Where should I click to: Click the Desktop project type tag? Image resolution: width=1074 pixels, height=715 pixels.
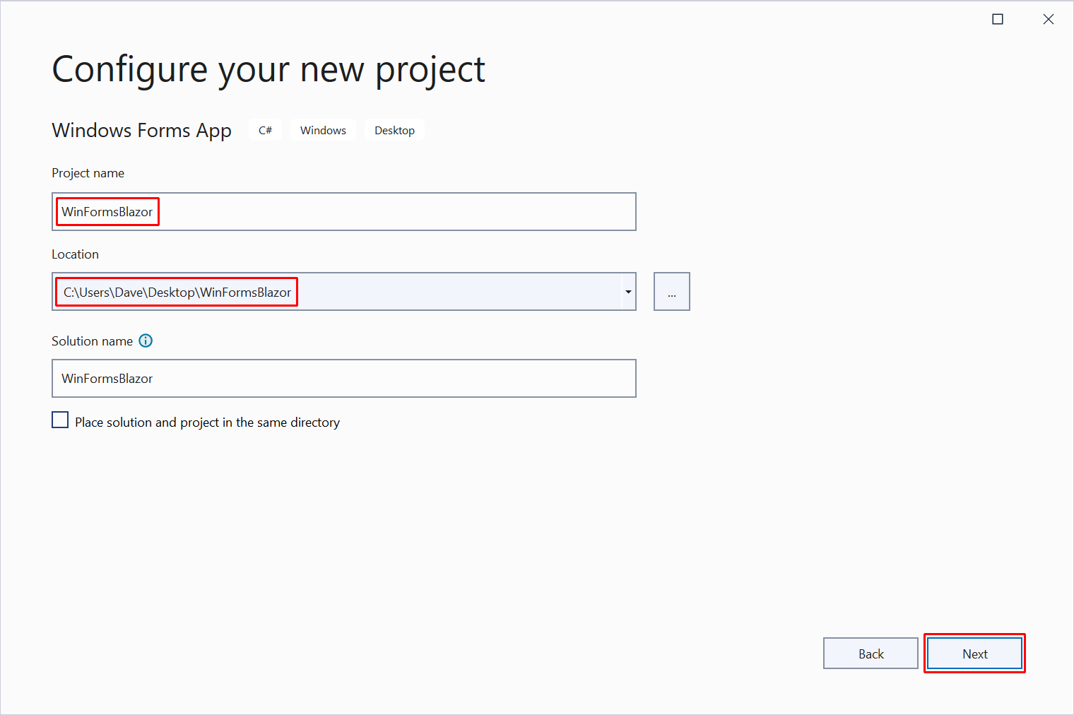(394, 130)
